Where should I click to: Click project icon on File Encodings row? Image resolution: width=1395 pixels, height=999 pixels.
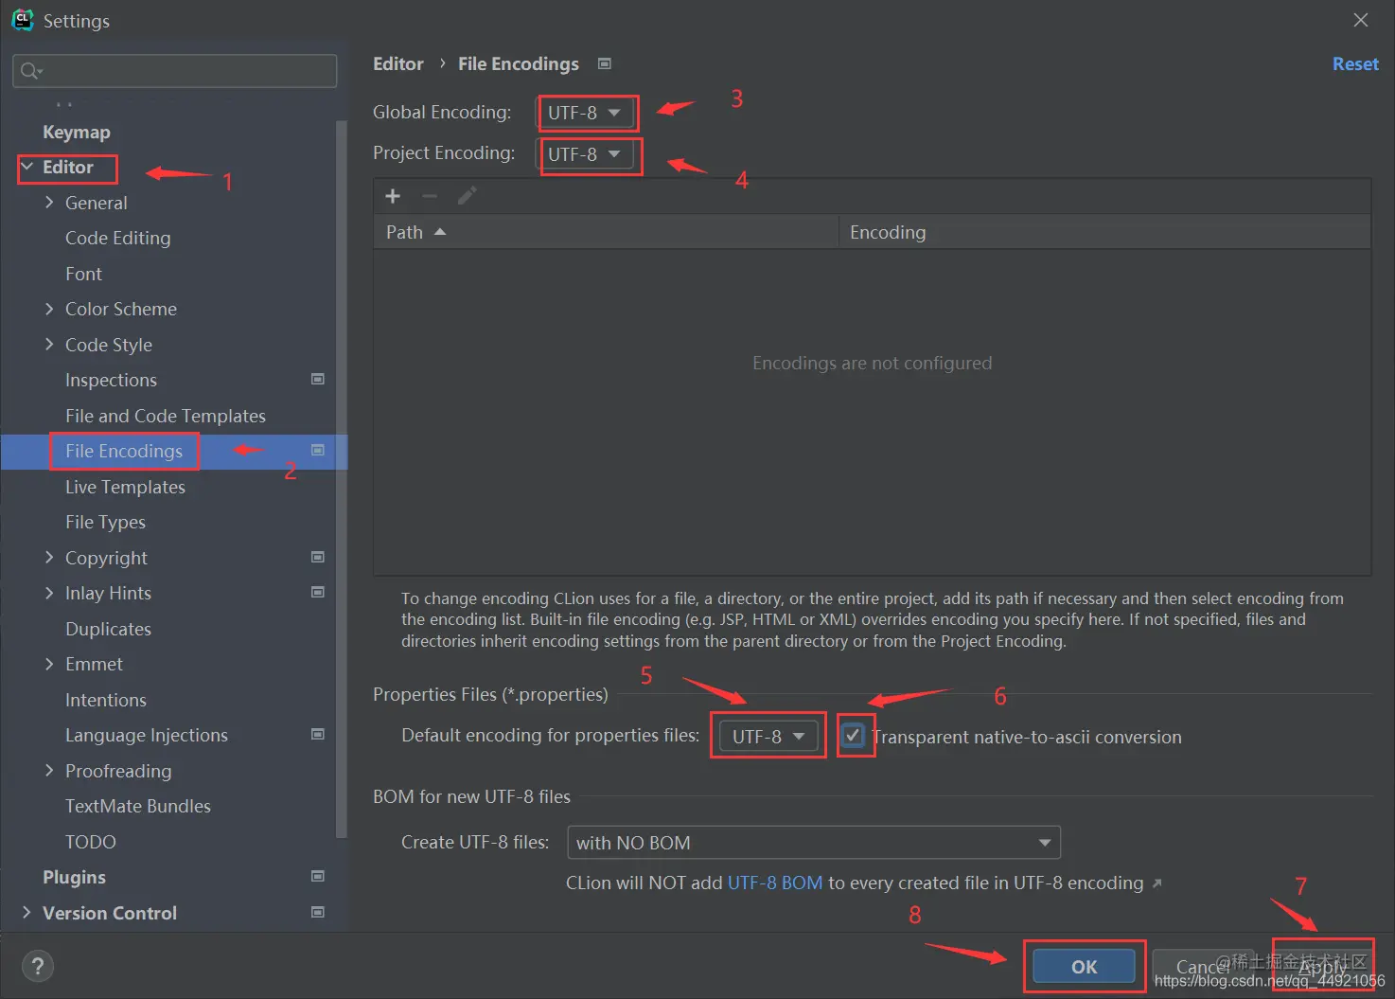(318, 450)
